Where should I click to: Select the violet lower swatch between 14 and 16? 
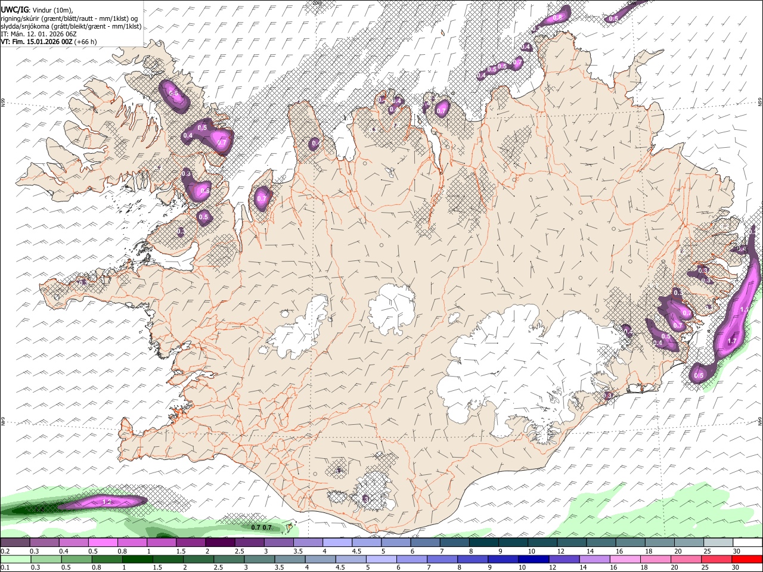594,559
